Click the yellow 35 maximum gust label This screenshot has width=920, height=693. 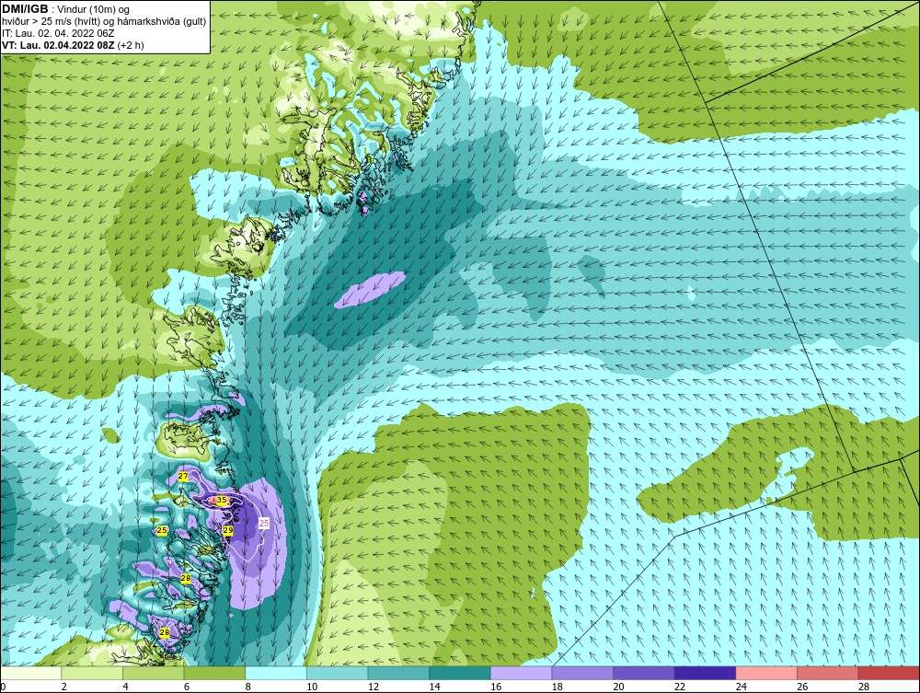coord(221,500)
